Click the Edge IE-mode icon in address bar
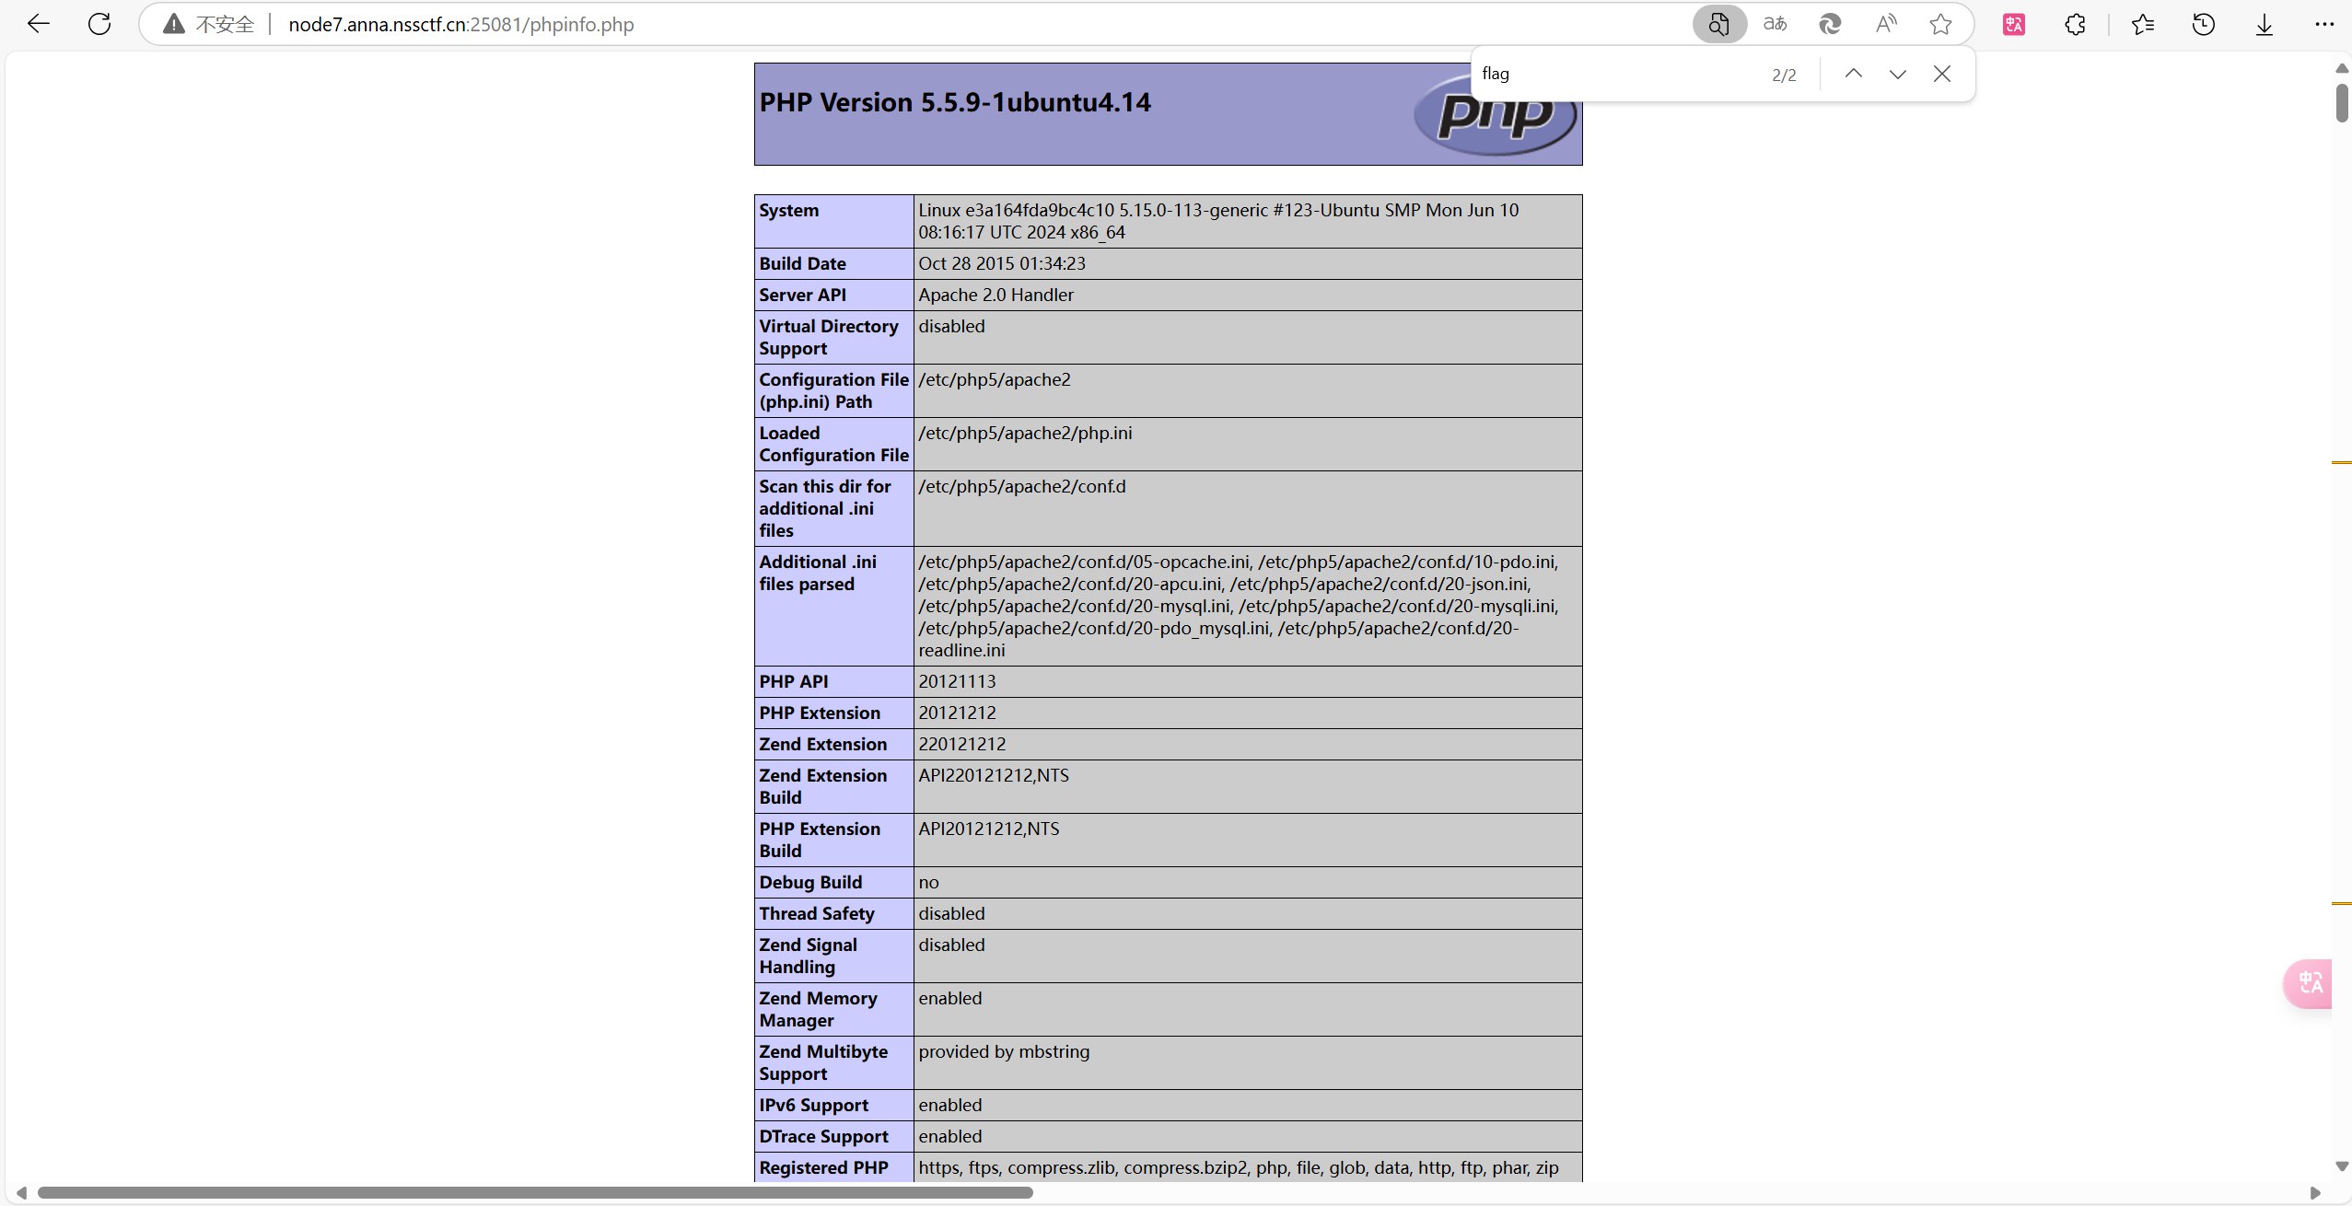 pos(1830,25)
